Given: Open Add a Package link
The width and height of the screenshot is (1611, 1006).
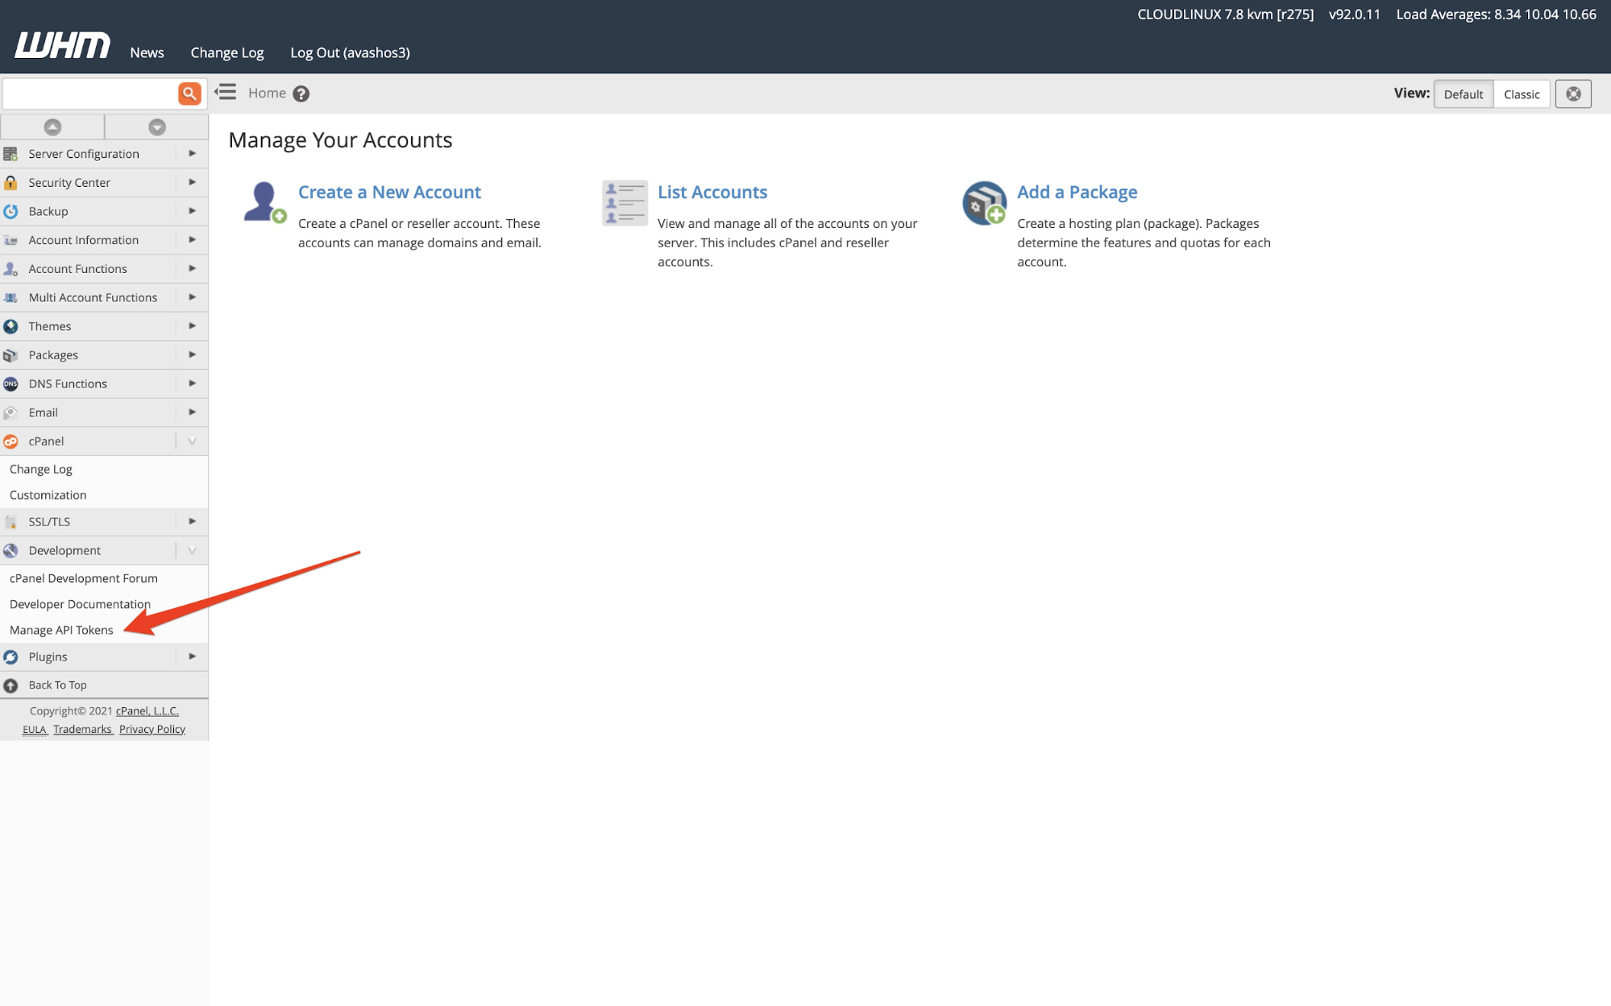Looking at the screenshot, I should 1077,192.
